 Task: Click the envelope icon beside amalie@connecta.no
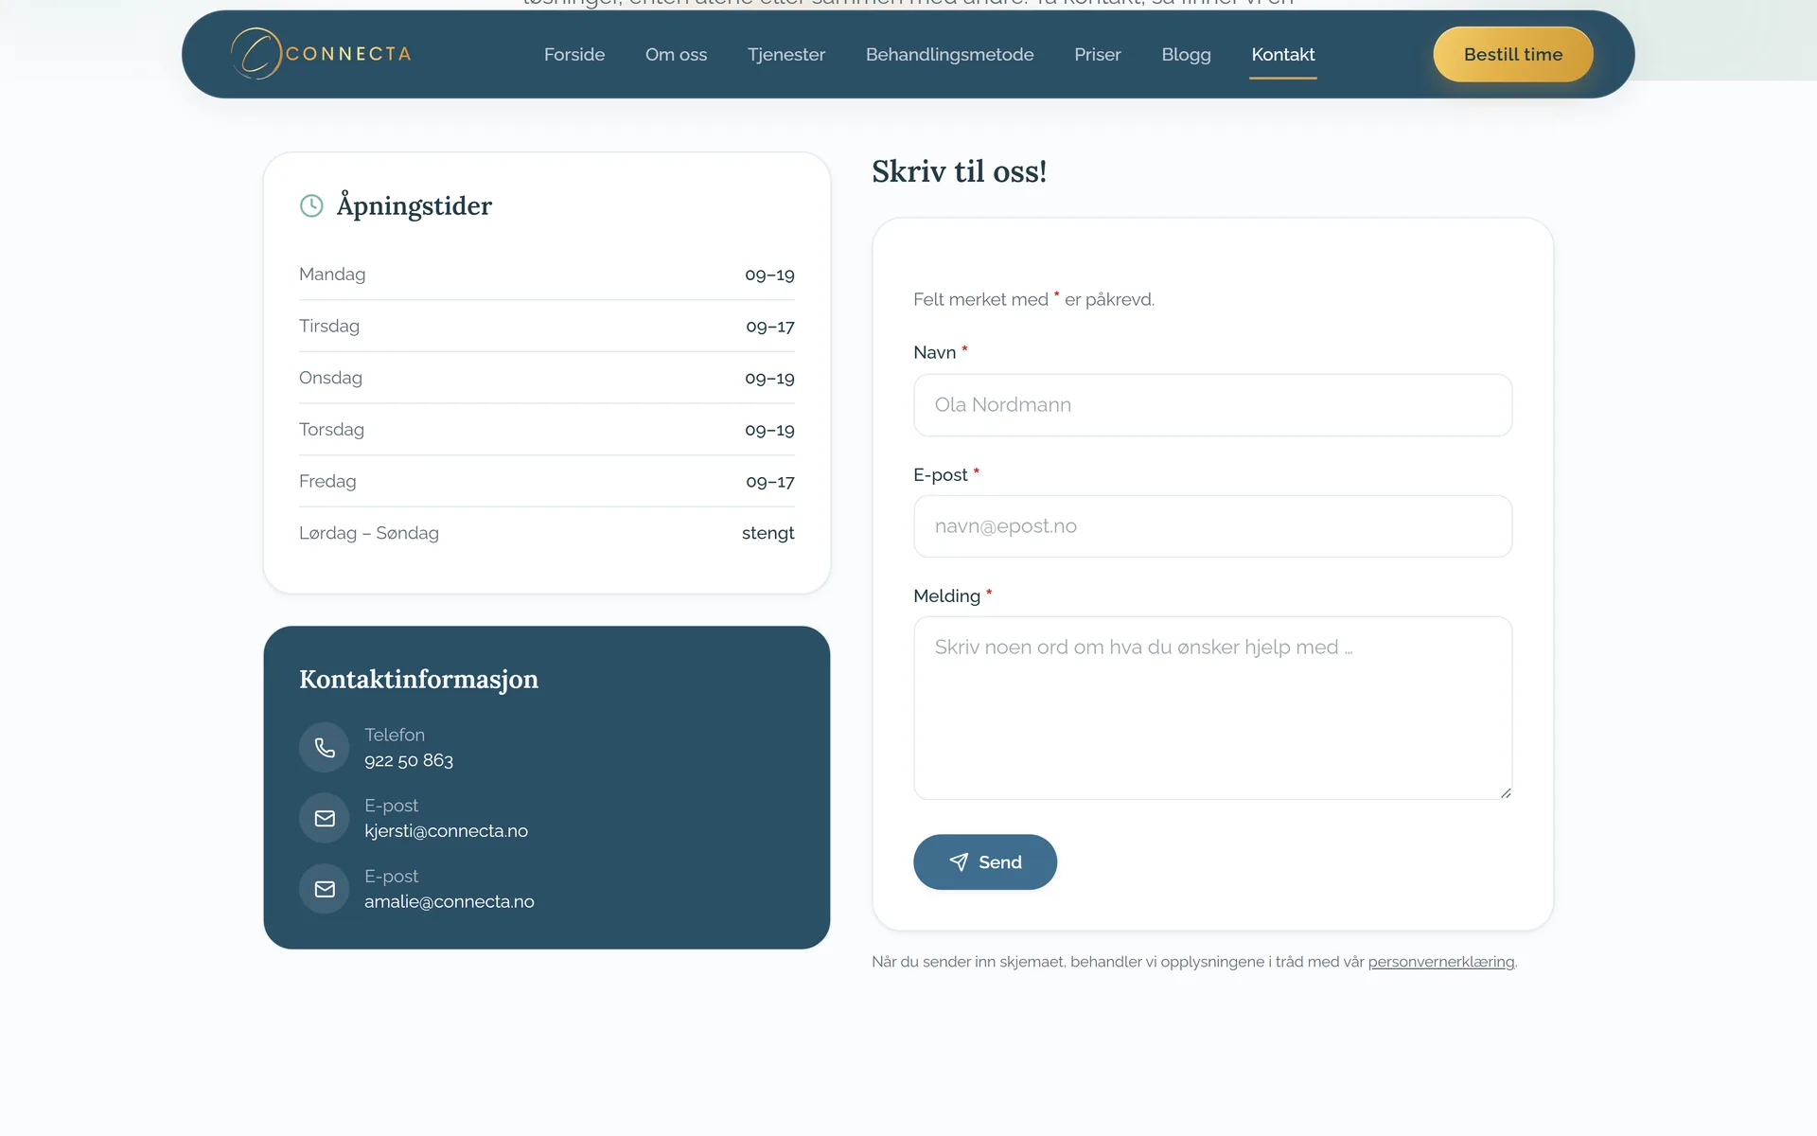pyautogui.click(x=325, y=889)
